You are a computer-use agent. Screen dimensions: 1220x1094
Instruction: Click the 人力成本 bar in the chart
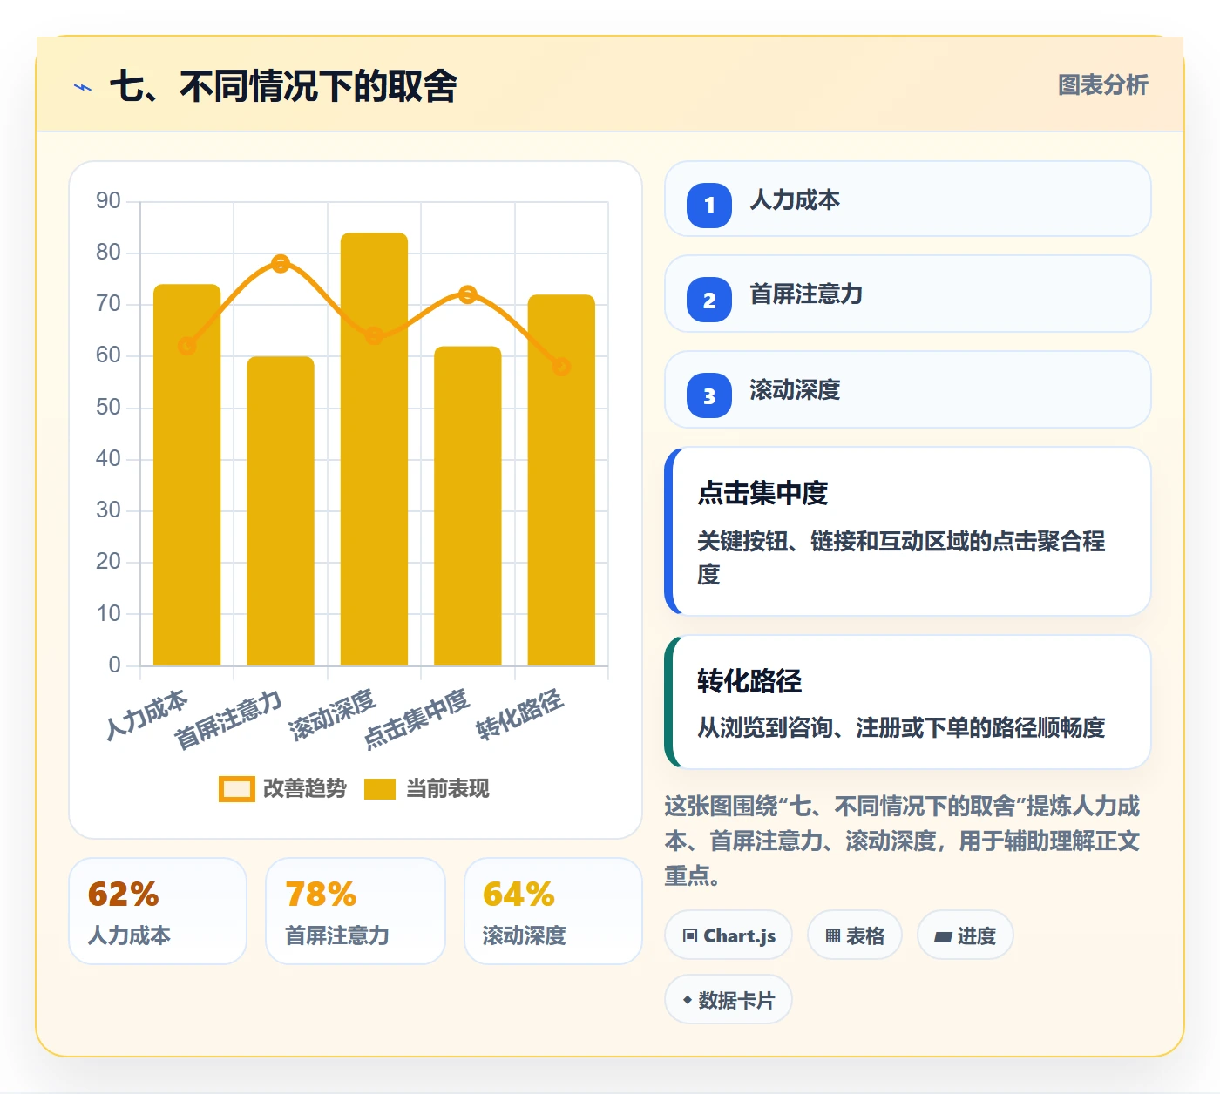(186, 476)
